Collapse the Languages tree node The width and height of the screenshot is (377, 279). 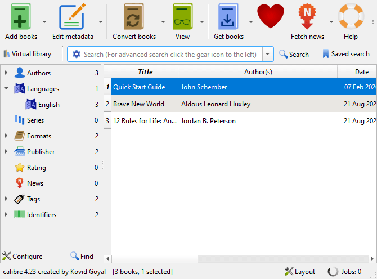point(6,88)
